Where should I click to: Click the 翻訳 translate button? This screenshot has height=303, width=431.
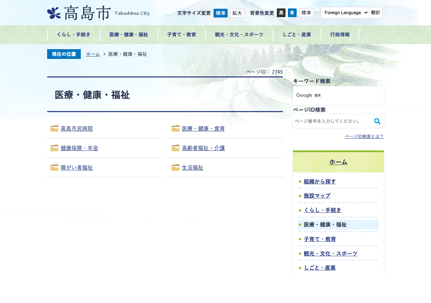[x=375, y=12]
